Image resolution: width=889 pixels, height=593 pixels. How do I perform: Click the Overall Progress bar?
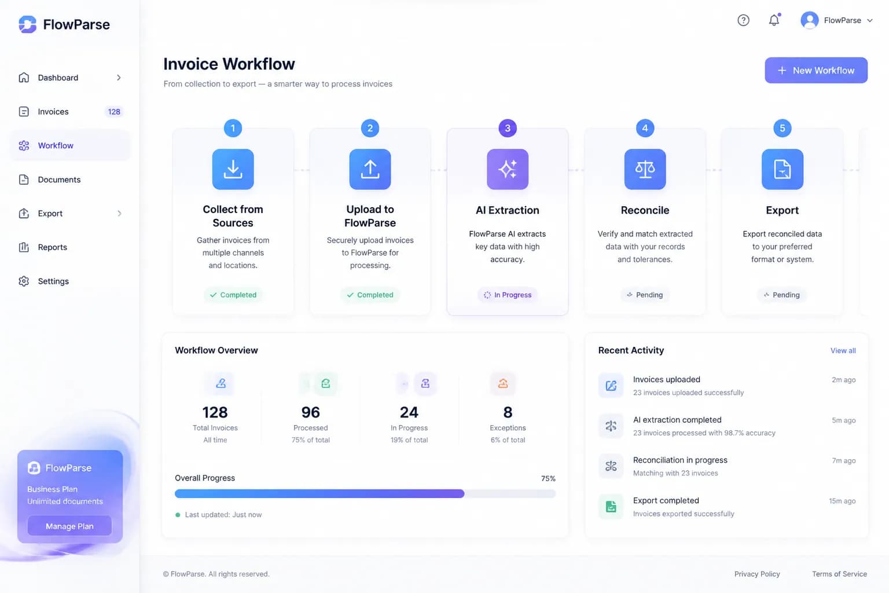click(x=365, y=493)
